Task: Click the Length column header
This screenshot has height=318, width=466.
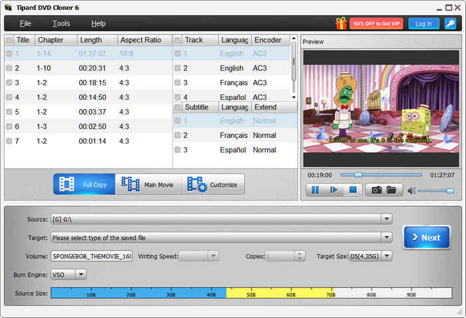Action: click(x=97, y=40)
